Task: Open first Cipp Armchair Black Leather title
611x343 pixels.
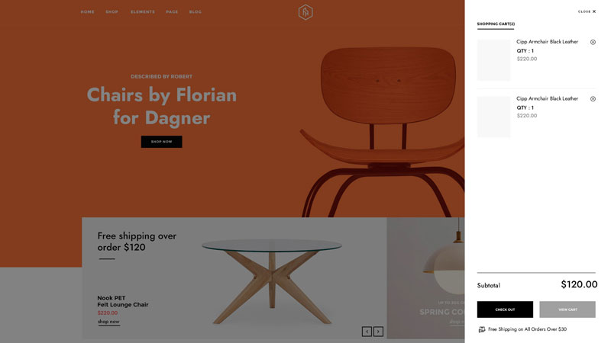Action: (547, 42)
